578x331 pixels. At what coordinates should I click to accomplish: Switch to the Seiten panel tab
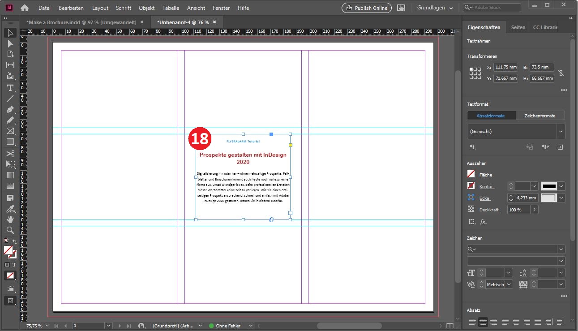[518, 27]
